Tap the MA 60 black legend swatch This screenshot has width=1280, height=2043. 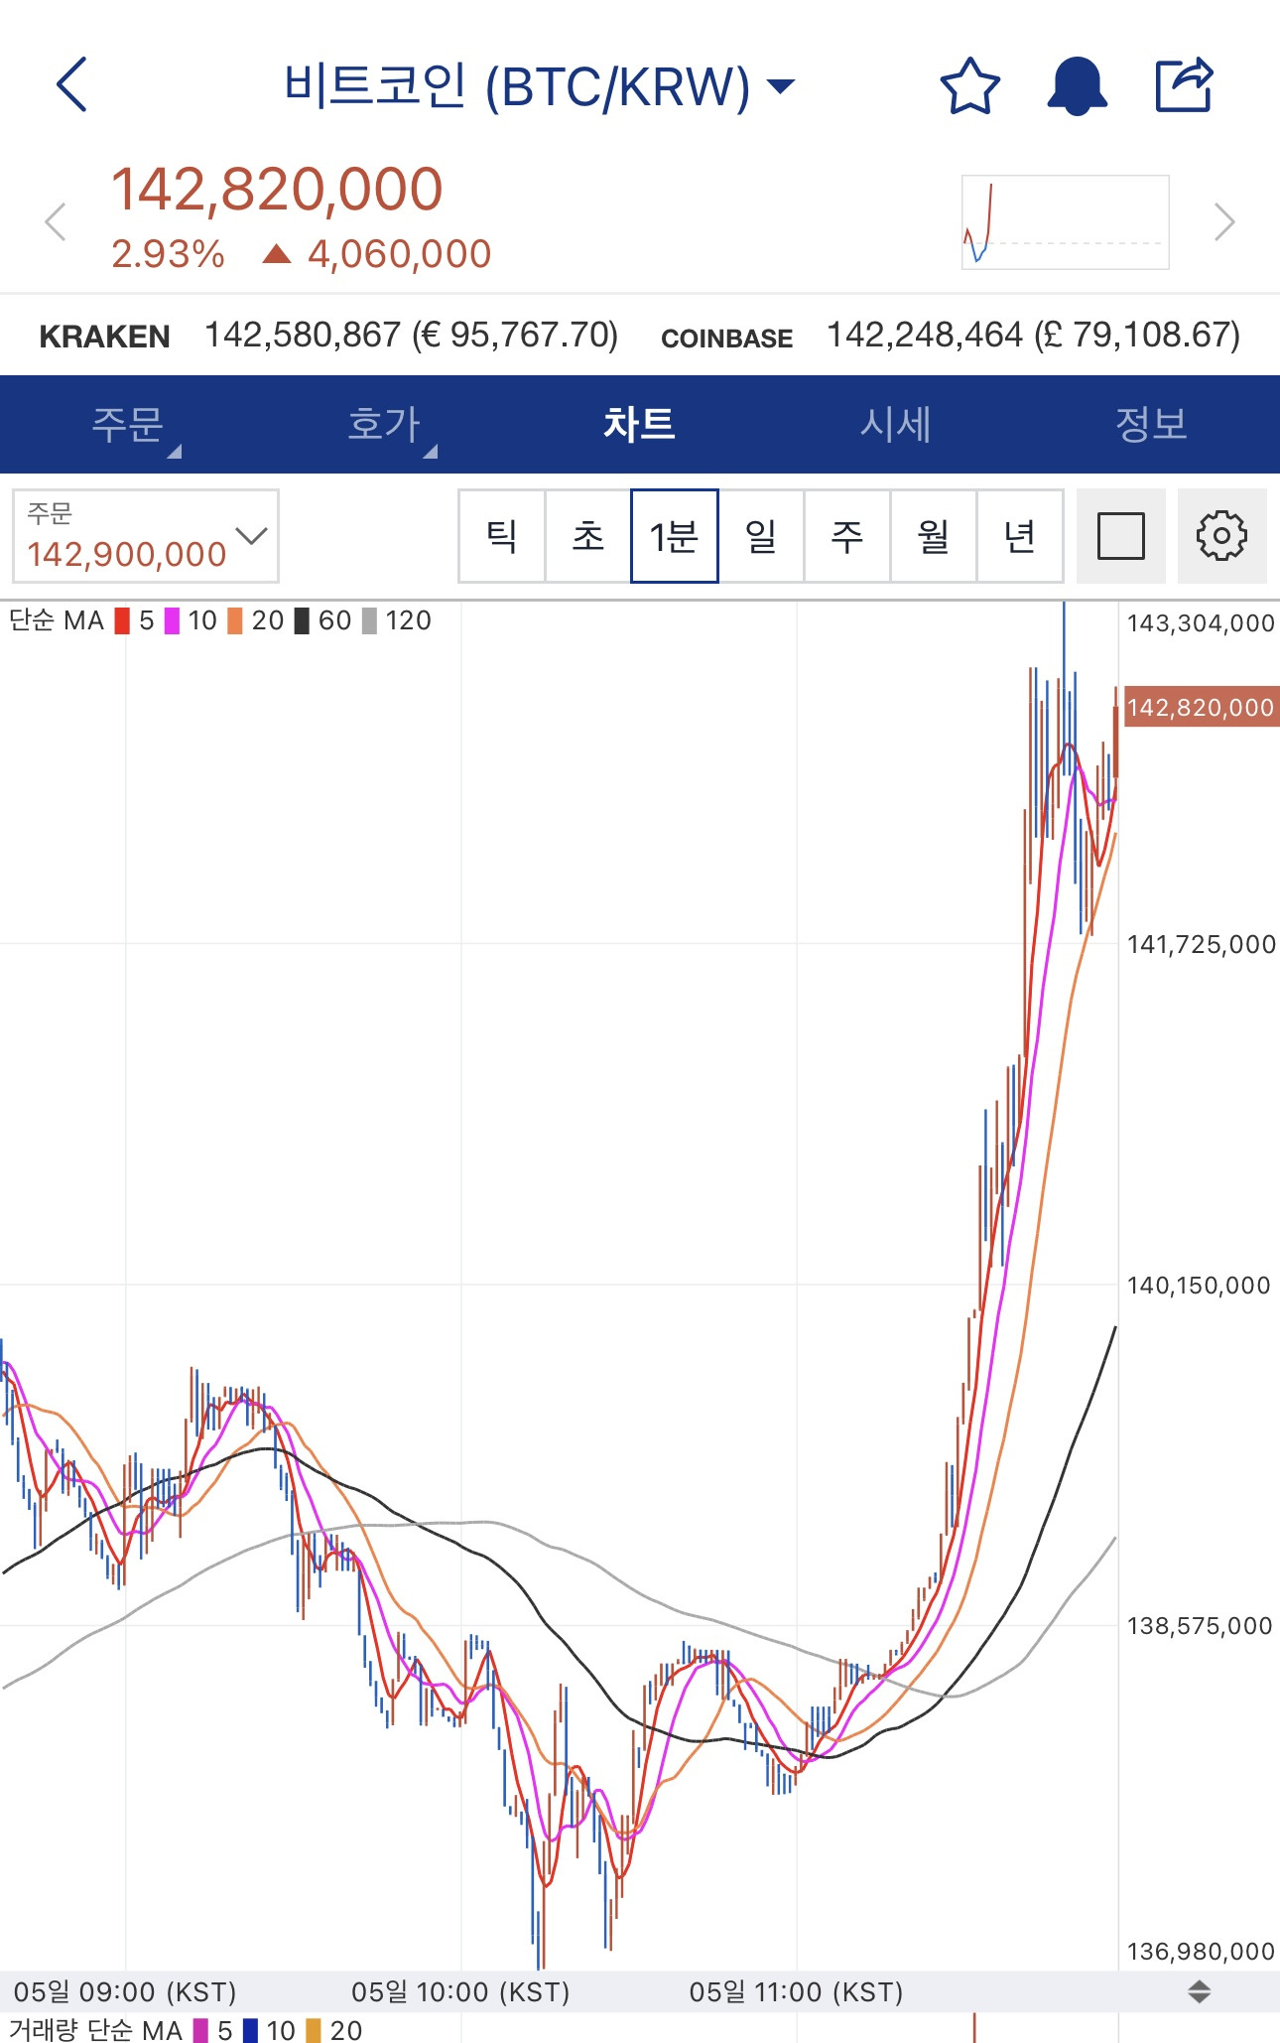pos(302,621)
